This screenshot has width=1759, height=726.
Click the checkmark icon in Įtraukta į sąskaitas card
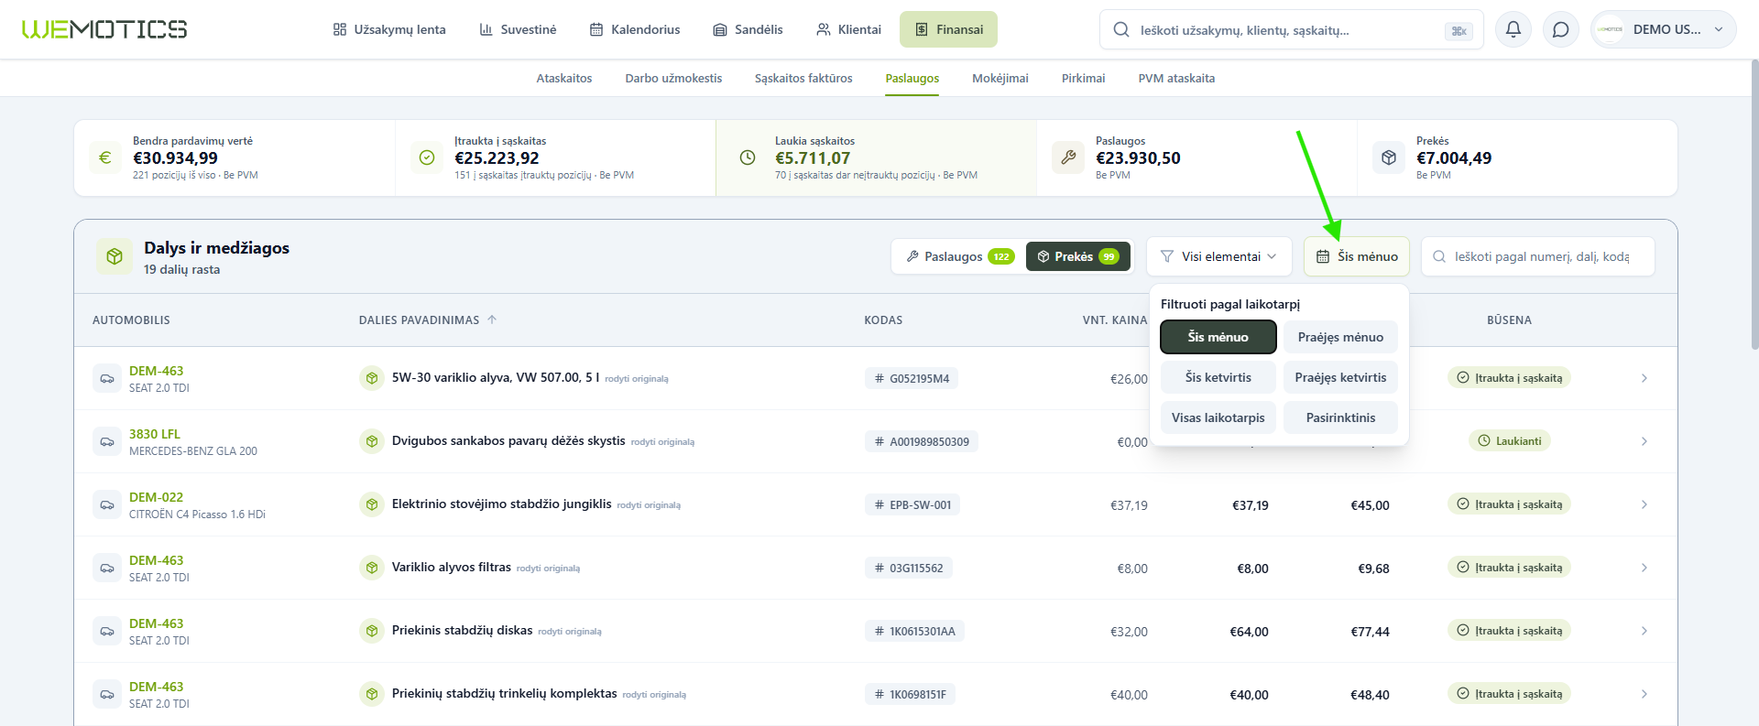pyautogui.click(x=427, y=157)
